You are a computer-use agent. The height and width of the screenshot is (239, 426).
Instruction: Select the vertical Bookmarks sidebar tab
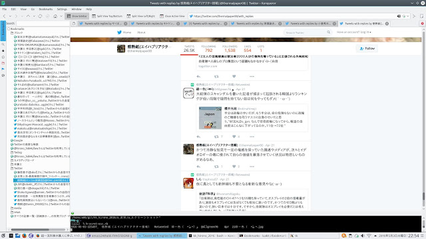[x=3, y=31]
